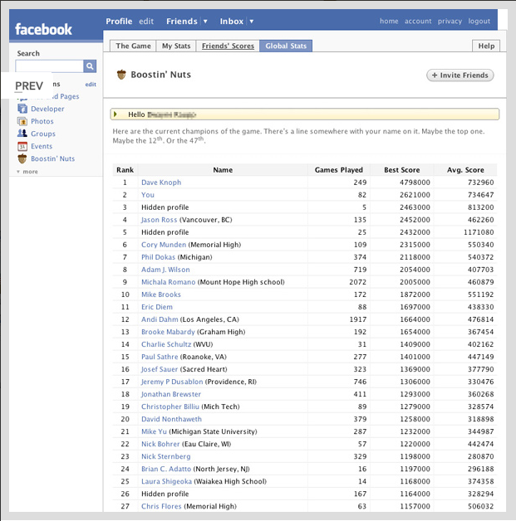The height and width of the screenshot is (521, 516).
Task: Open Christopher Billiu profile link
Action: tap(170, 407)
